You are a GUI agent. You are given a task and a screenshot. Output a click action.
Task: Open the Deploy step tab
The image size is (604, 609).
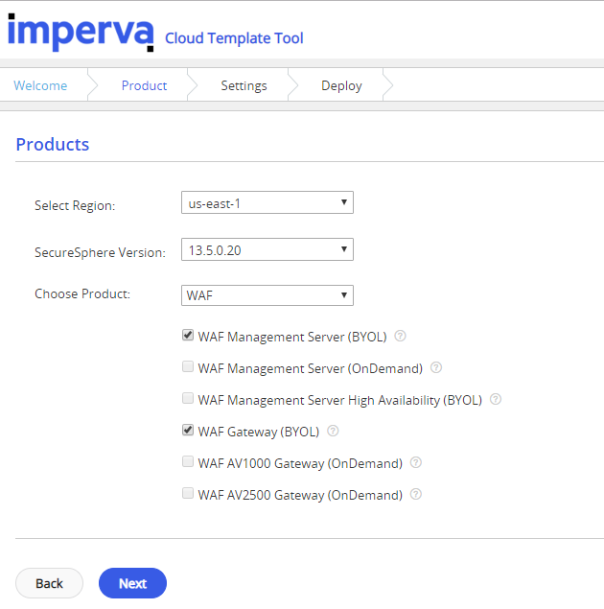pyautogui.click(x=341, y=85)
